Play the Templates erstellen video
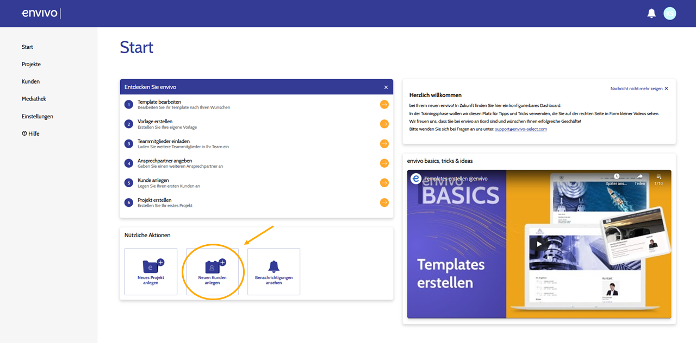 pyautogui.click(x=539, y=244)
